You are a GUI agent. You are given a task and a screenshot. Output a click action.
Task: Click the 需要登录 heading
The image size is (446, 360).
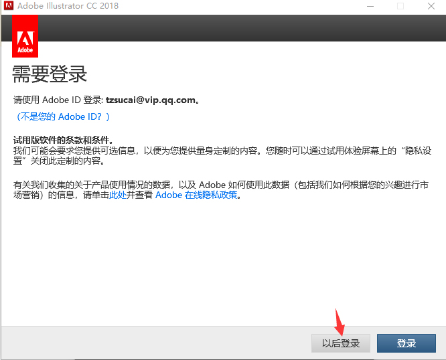tap(50, 74)
